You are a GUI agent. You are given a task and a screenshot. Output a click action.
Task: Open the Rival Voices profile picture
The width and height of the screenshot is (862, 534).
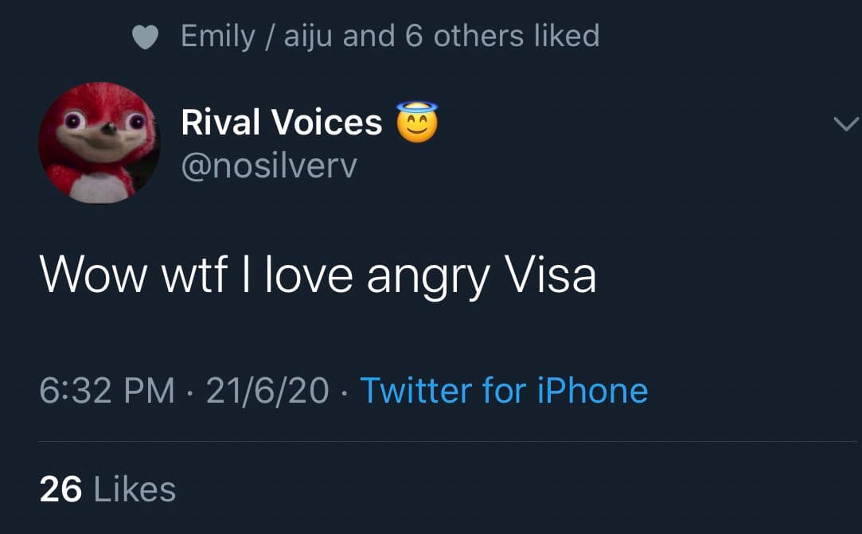click(x=99, y=142)
